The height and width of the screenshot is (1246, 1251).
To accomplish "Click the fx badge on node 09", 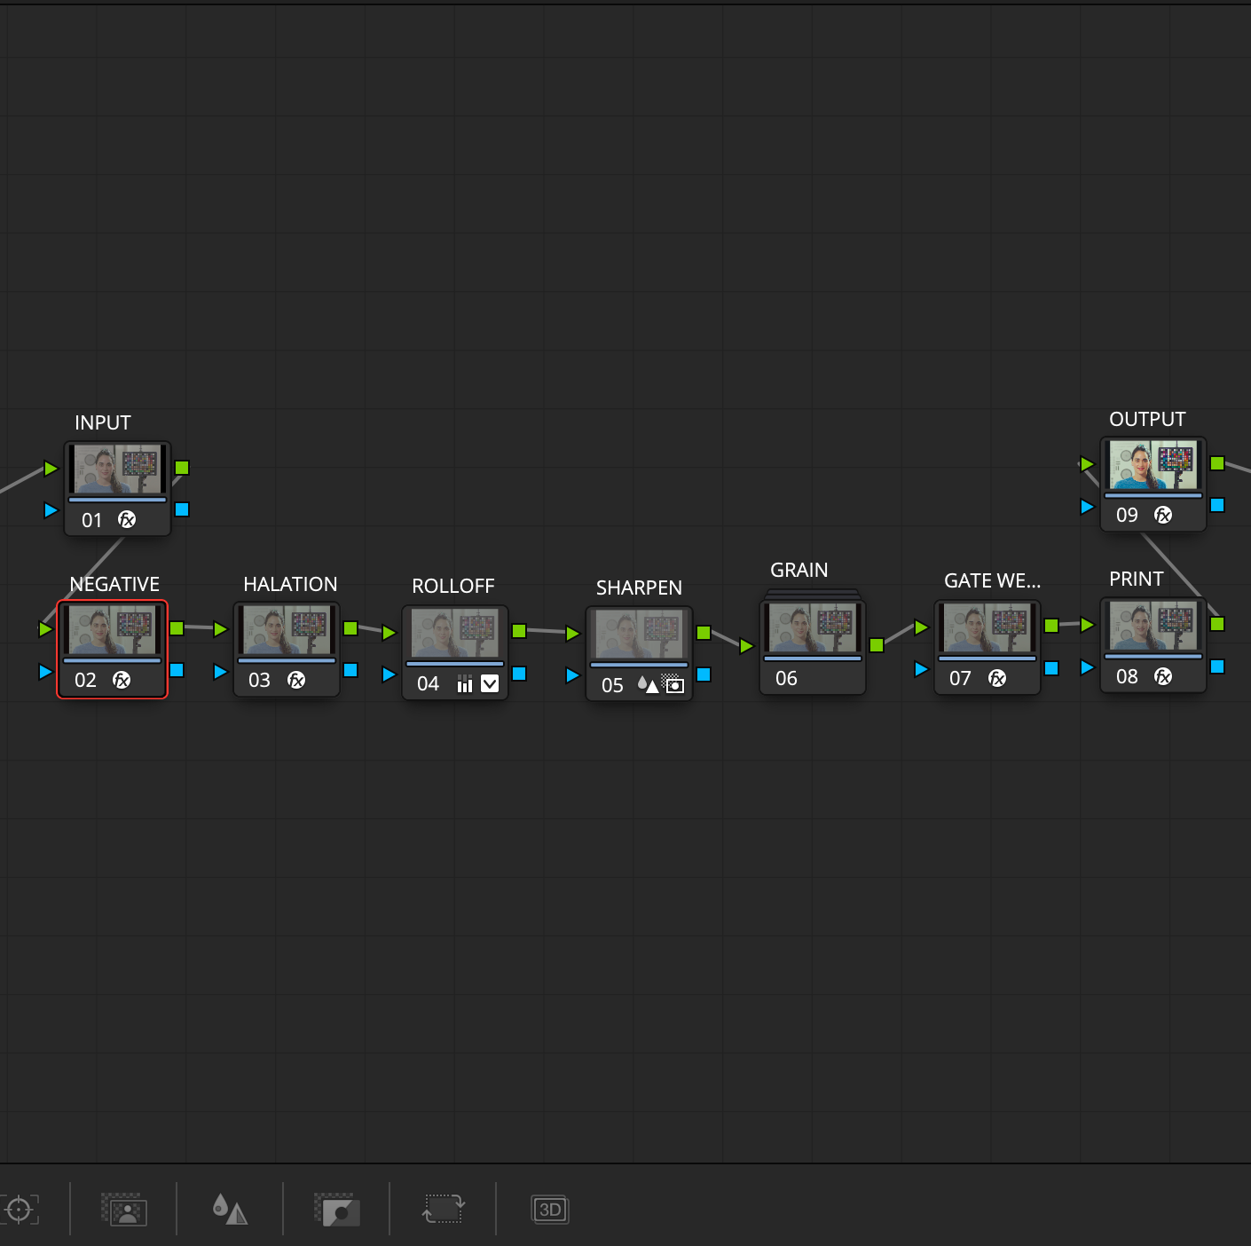I will coord(1162,515).
